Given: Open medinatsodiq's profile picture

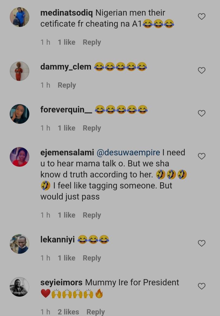Looking at the screenshot, I should (20, 17).
